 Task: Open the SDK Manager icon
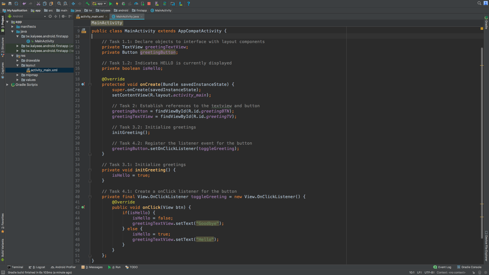(181, 4)
